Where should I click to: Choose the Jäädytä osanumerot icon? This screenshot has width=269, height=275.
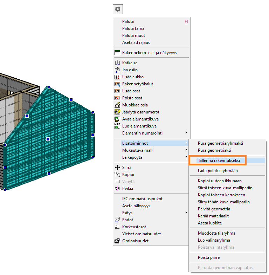coord(117,112)
